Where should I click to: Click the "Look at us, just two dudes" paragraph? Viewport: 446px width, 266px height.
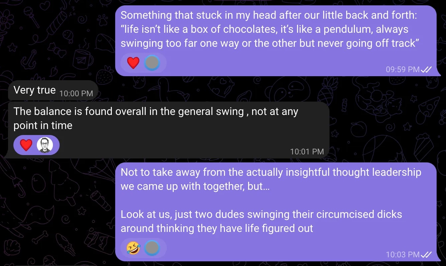click(261, 221)
